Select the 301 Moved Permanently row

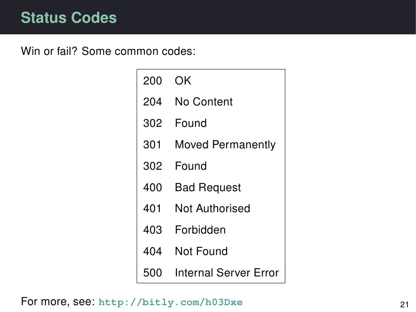[x=211, y=144]
